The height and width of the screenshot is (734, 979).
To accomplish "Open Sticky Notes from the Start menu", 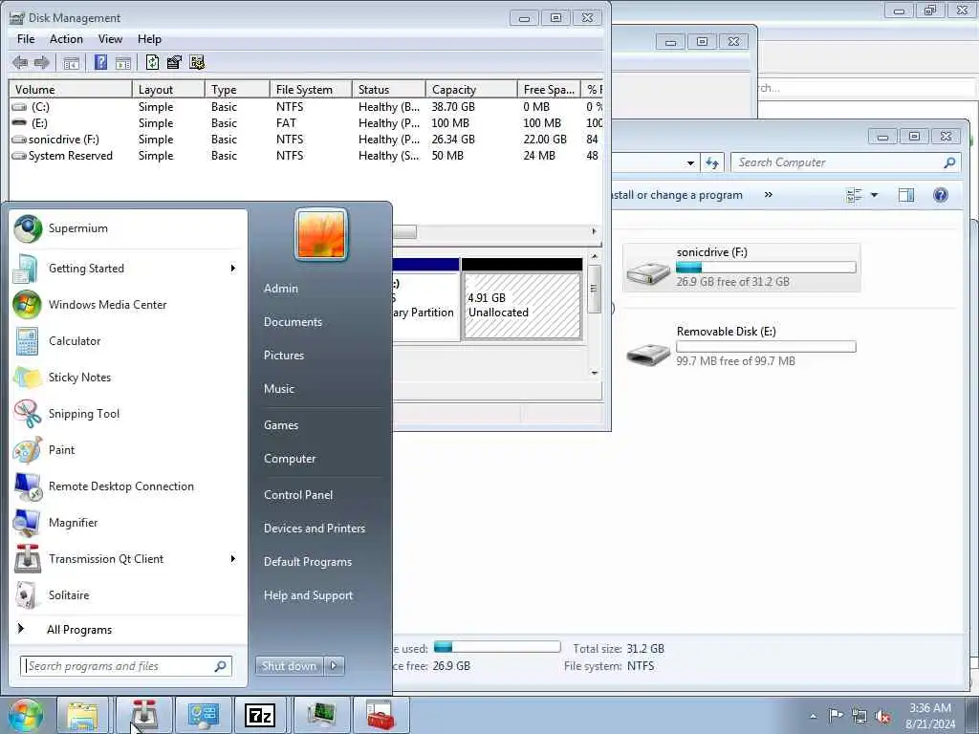I will [128, 377].
